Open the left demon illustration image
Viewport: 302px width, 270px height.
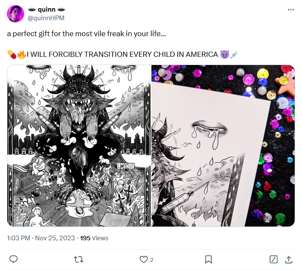coord(79,146)
